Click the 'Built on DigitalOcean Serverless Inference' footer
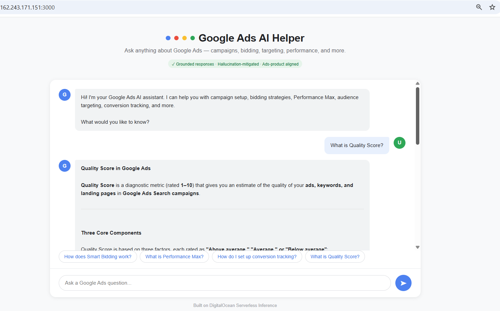 coord(235,305)
